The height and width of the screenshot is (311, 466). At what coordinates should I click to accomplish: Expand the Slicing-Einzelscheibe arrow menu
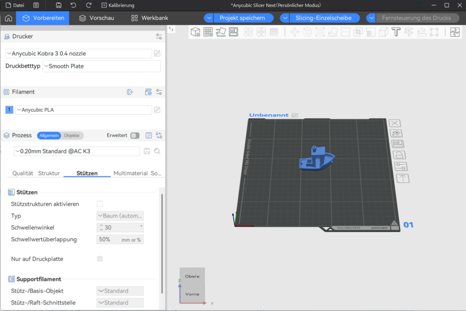[285, 18]
